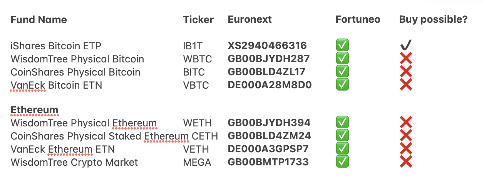
Task: Click red cross for WisdomTree Physical Bitcoin
Action: [406, 59]
